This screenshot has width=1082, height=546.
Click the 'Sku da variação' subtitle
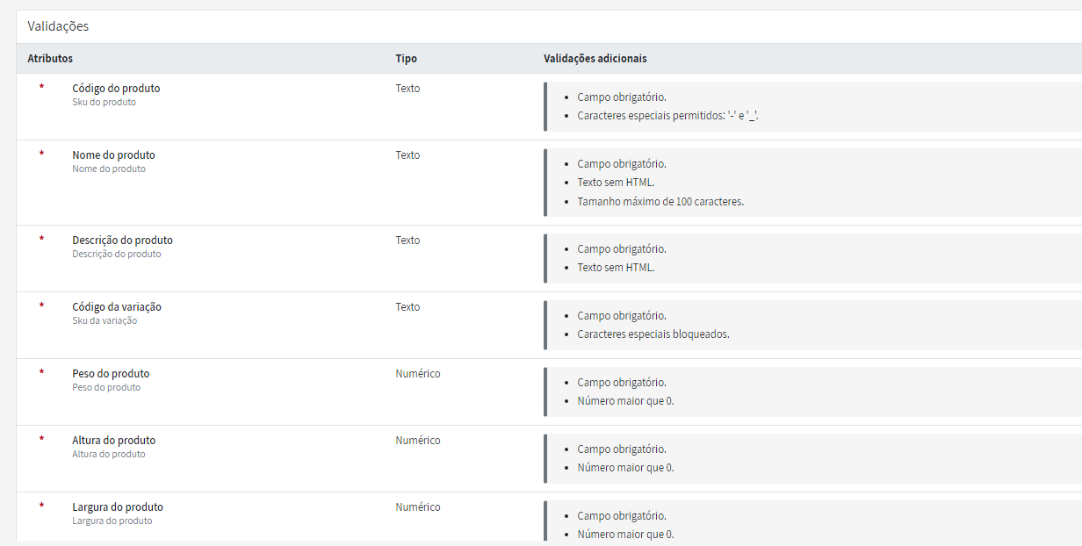point(105,321)
